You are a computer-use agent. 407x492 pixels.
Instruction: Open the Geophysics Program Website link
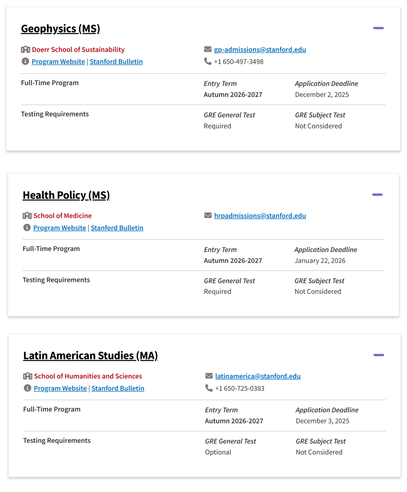pyautogui.click(x=58, y=62)
